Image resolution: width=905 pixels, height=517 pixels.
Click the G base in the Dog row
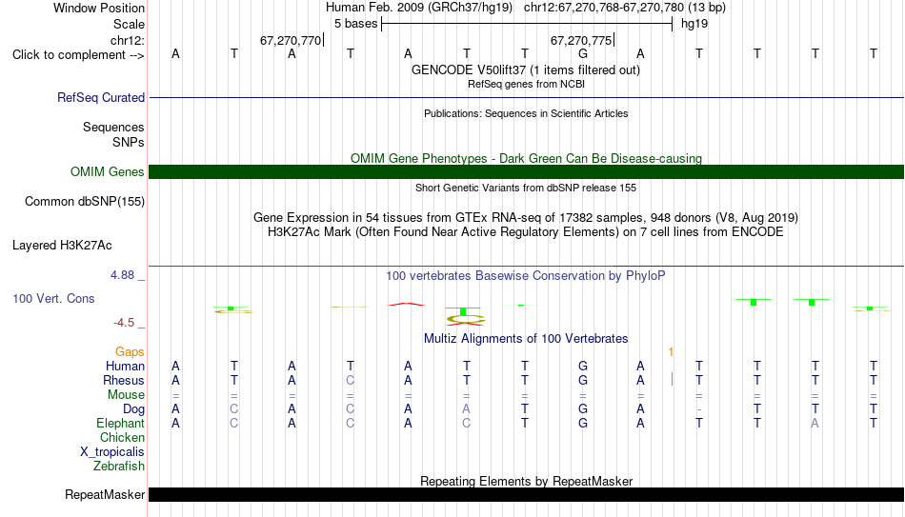583,409
